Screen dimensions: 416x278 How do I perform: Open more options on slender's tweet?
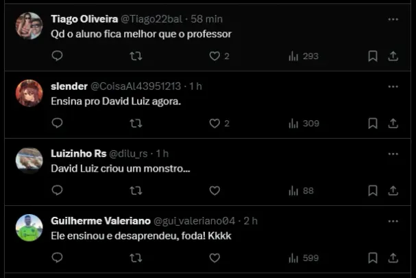pos(393,86)
